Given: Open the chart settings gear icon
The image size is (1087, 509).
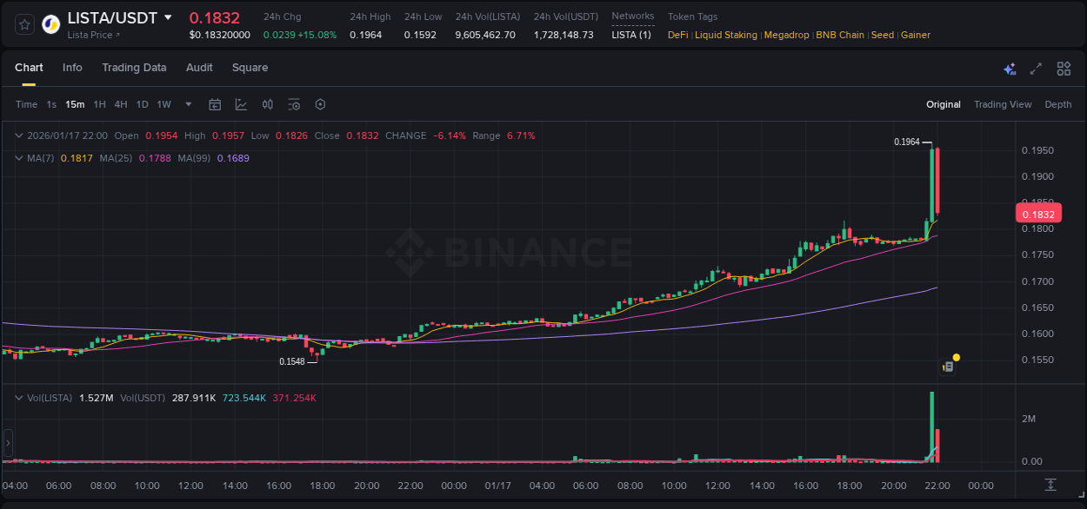Looking at the screenshot, I should point(320,104).
